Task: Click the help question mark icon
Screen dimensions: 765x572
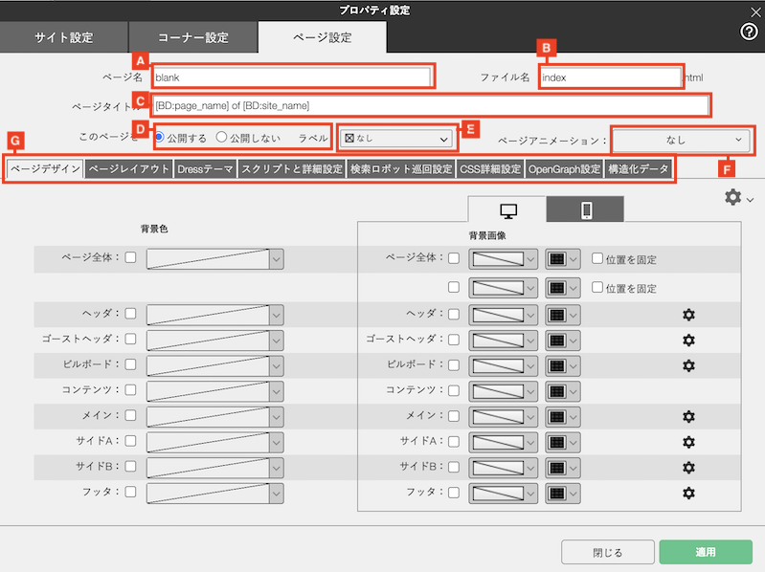Action: click(750, 32)
